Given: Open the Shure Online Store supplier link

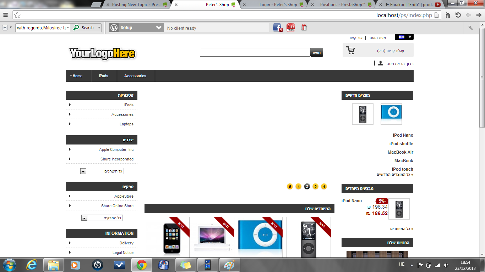Looking at the screenshot, I should point(118,206).
